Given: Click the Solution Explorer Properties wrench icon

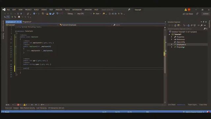Looking at the screenshot, I should pyautogui.click(x=201, y=25).
